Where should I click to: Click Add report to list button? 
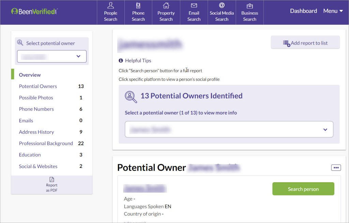coord(305,42)
